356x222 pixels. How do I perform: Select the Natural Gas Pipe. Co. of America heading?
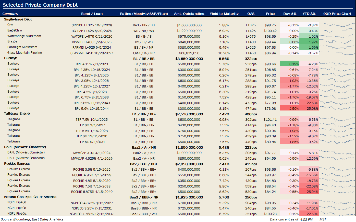[x=30, y=197]
